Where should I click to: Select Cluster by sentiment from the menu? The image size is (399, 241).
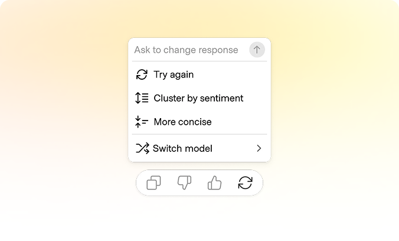199,98
